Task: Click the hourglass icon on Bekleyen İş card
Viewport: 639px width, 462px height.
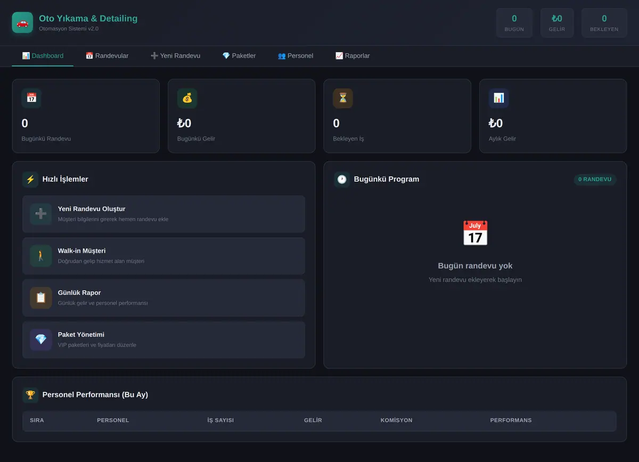Action: 343,98
